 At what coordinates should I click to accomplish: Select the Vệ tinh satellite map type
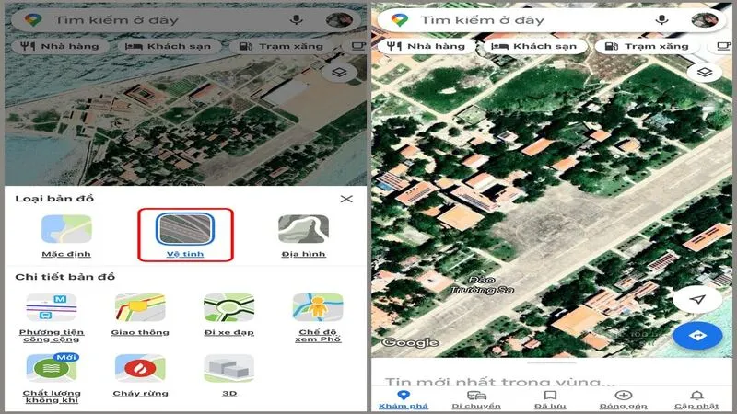(x=185, y=236)
